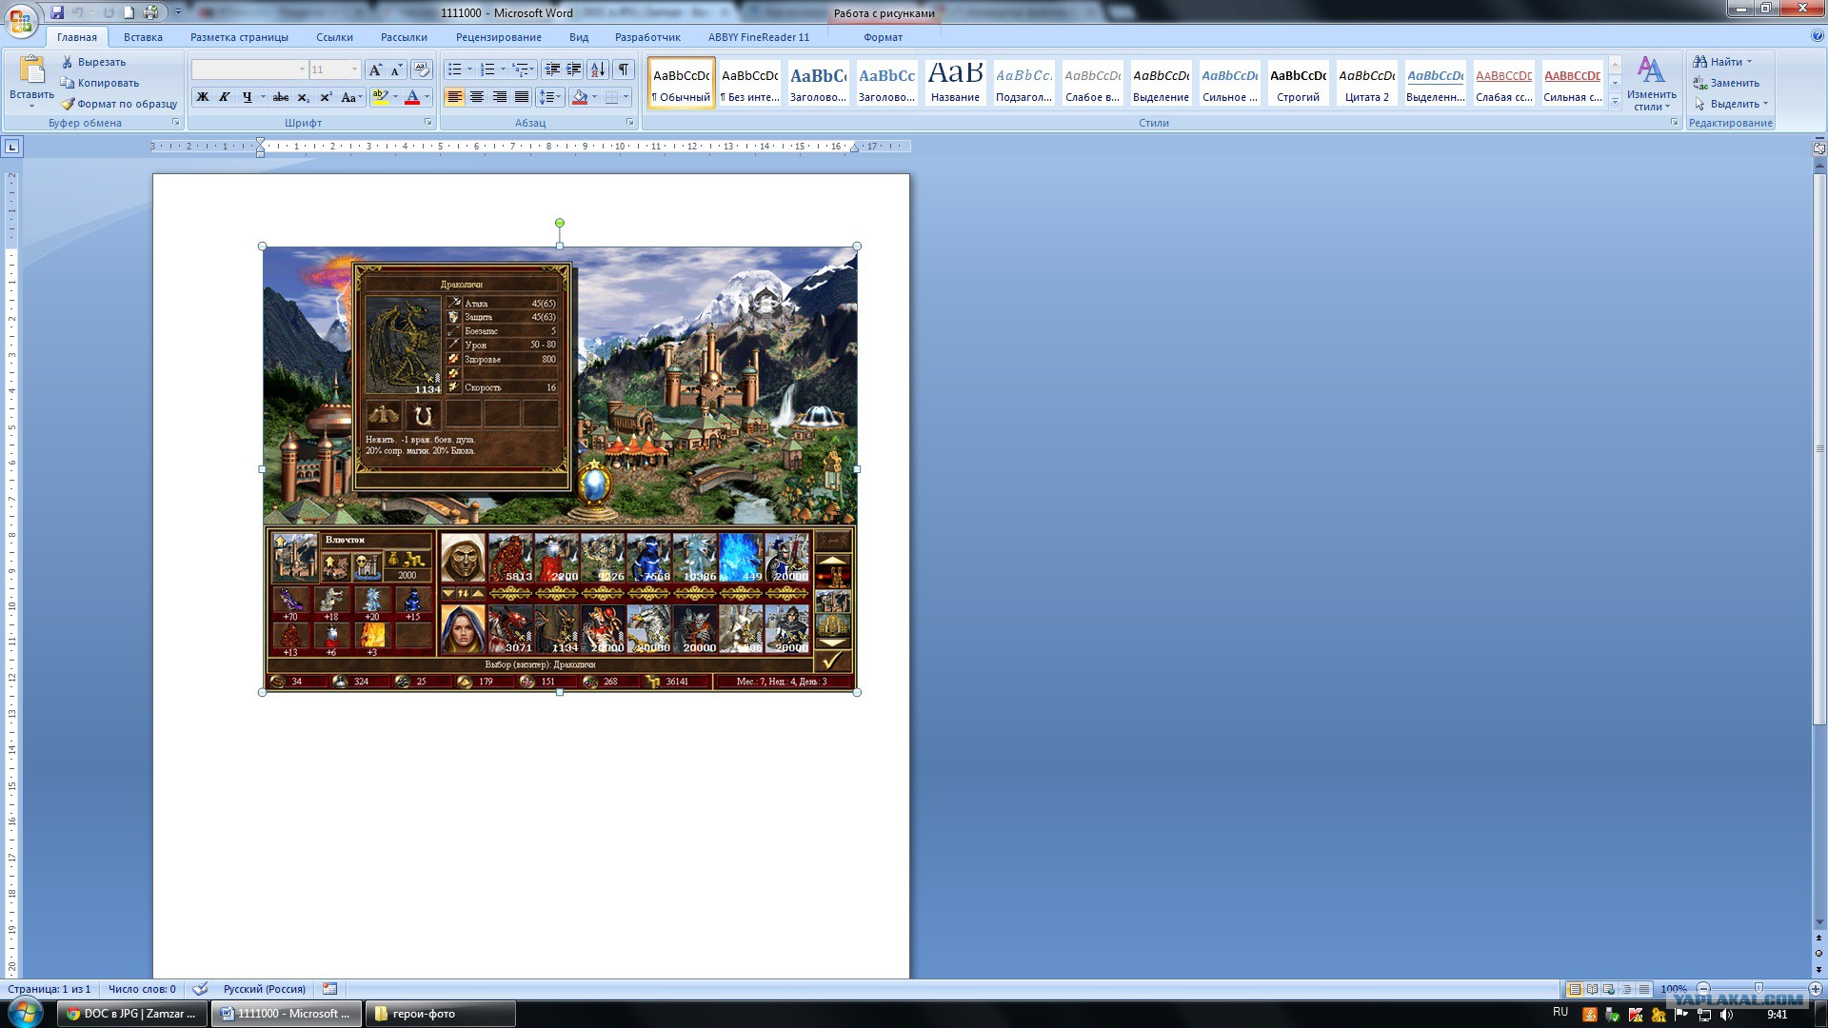Open the bullet list dropdown arrow

point(469,69)
